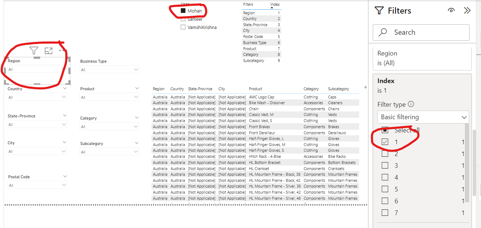The width and height of the screenshot is (481, 228).
Task: Uncheck Index value 1 in filter list
Action: tap(385, 142)
